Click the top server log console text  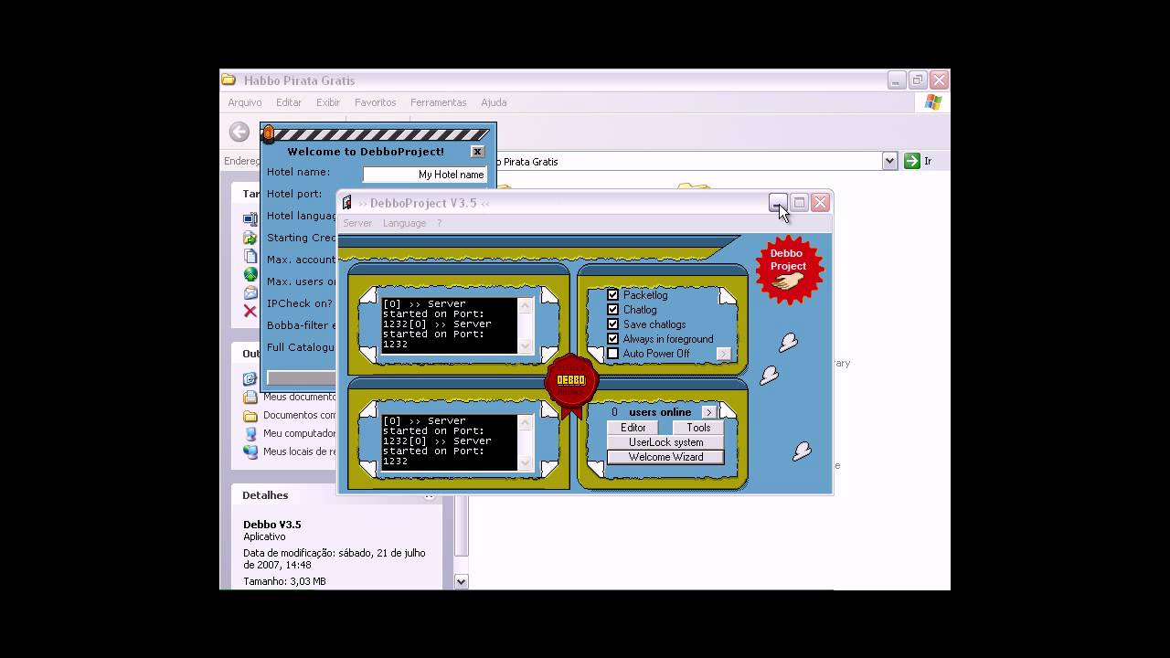click(x=450, y=324)
